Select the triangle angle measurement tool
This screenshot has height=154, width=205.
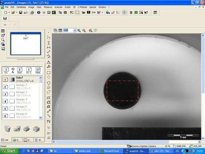[48, 62]
